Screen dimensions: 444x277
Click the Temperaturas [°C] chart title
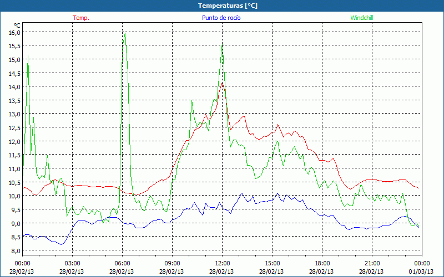point(228,6)
